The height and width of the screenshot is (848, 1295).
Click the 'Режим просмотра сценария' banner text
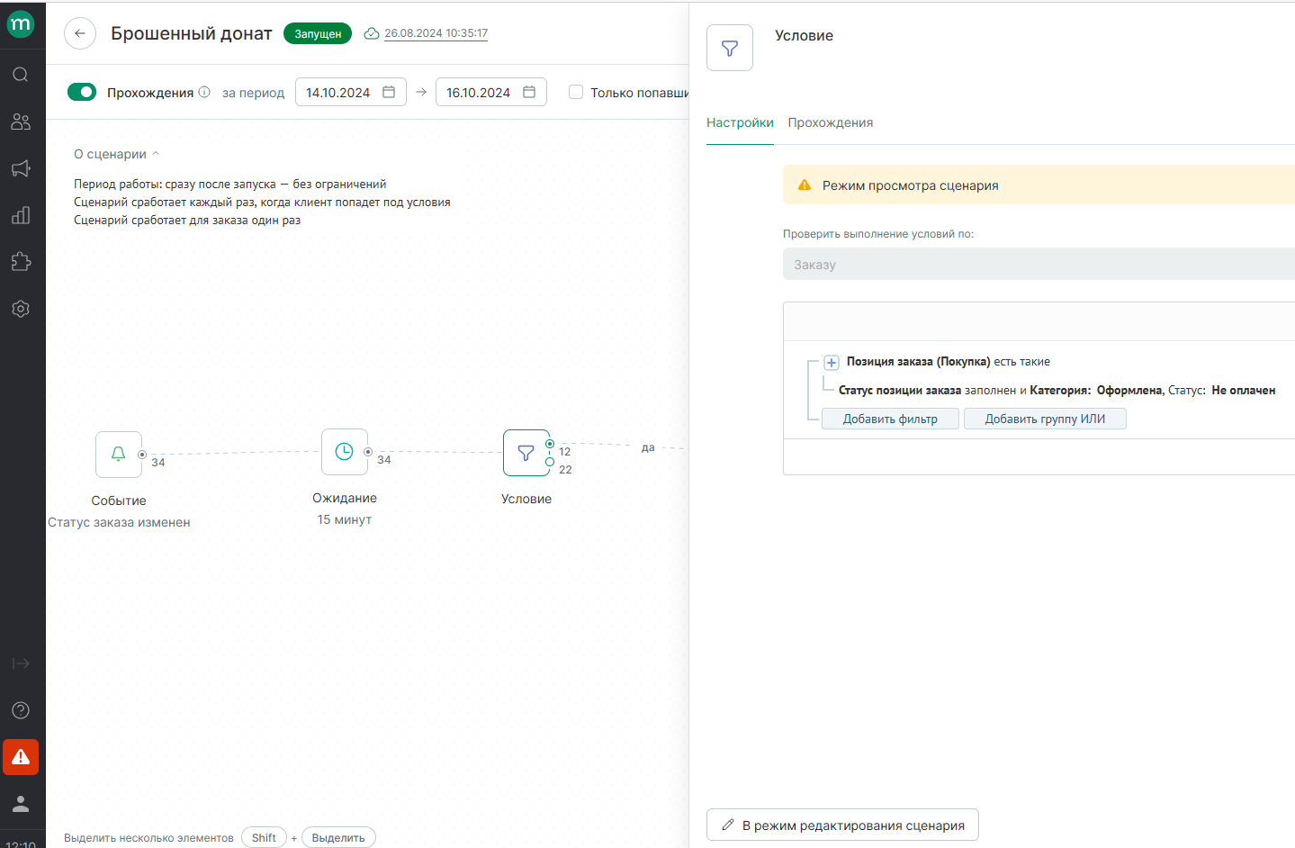911,185
